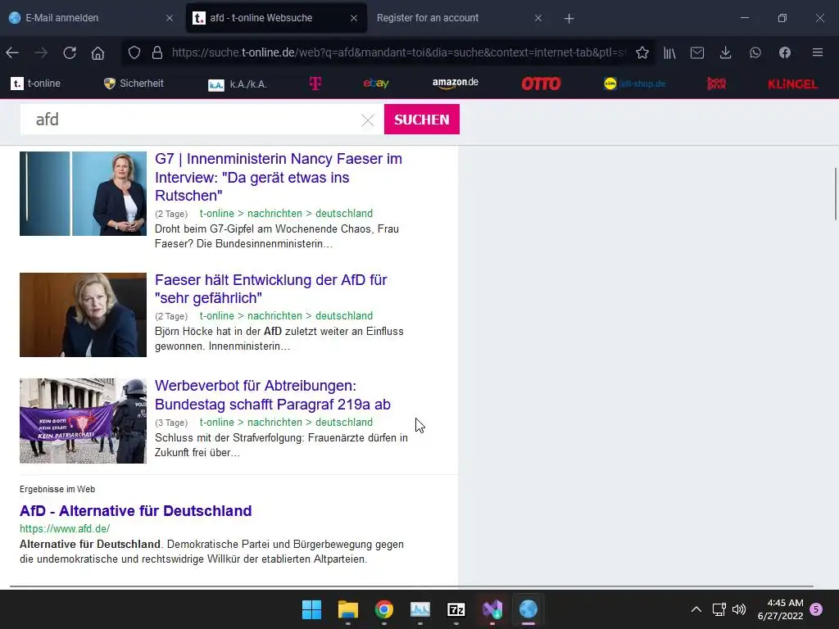Click the purple banner protest thumbnail
The image size is (839, 629).
(x=83, y=421)
